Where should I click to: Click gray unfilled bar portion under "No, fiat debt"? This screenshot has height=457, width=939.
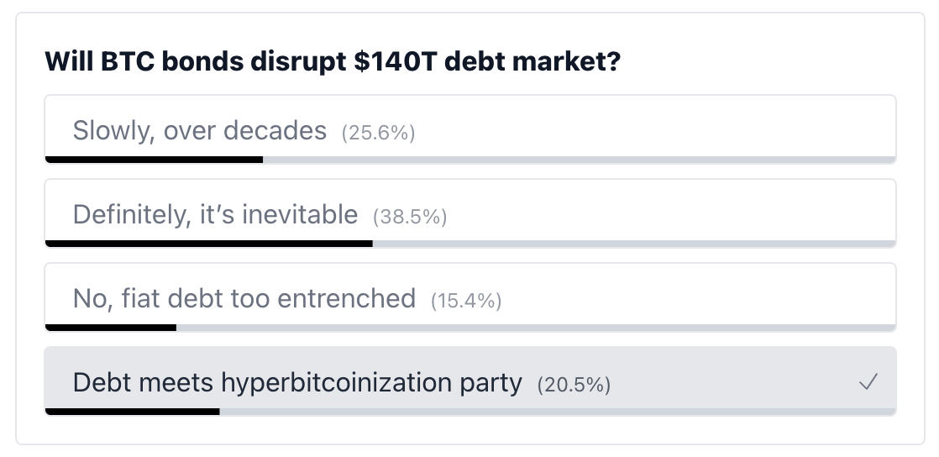[536, 327]
